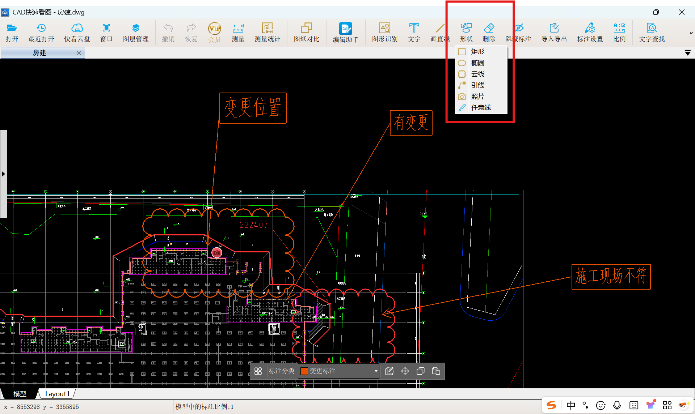Switch to the Layout1 tab
The height and width of the screenshot is (414, 695).
tap(57, 394)
